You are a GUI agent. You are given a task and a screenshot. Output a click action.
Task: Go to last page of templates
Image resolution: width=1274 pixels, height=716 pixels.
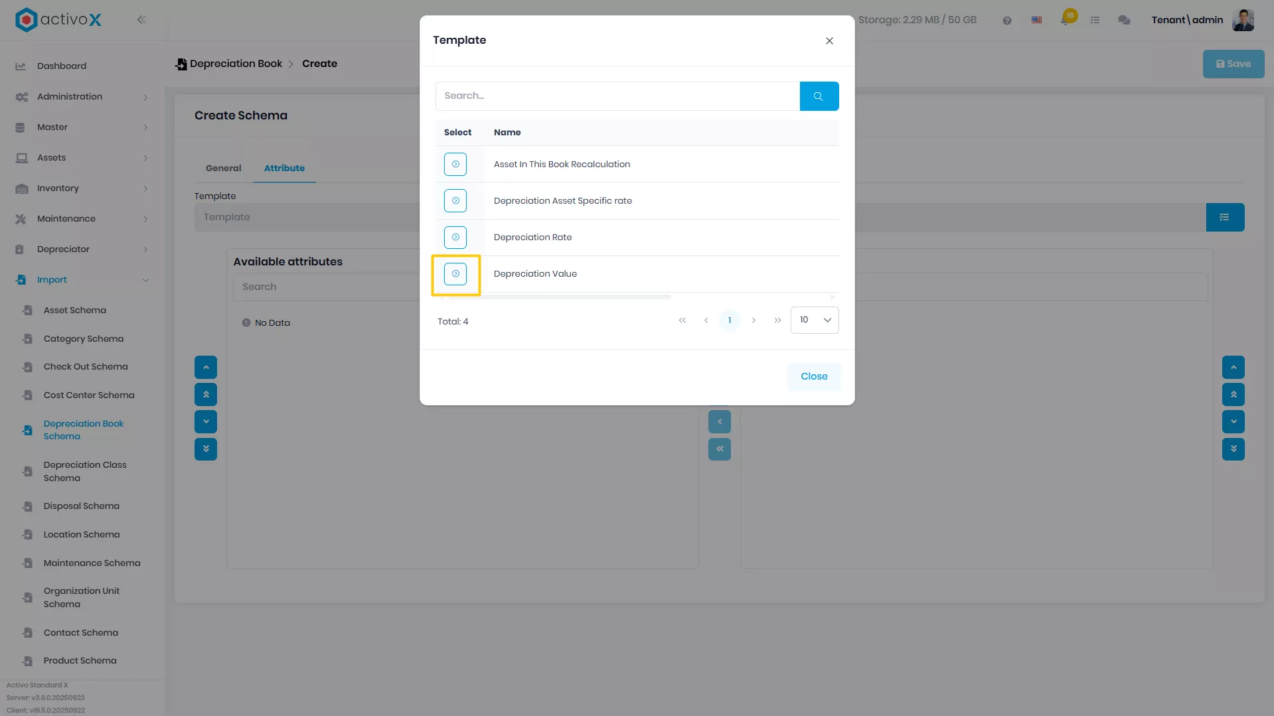click(777, 321)
